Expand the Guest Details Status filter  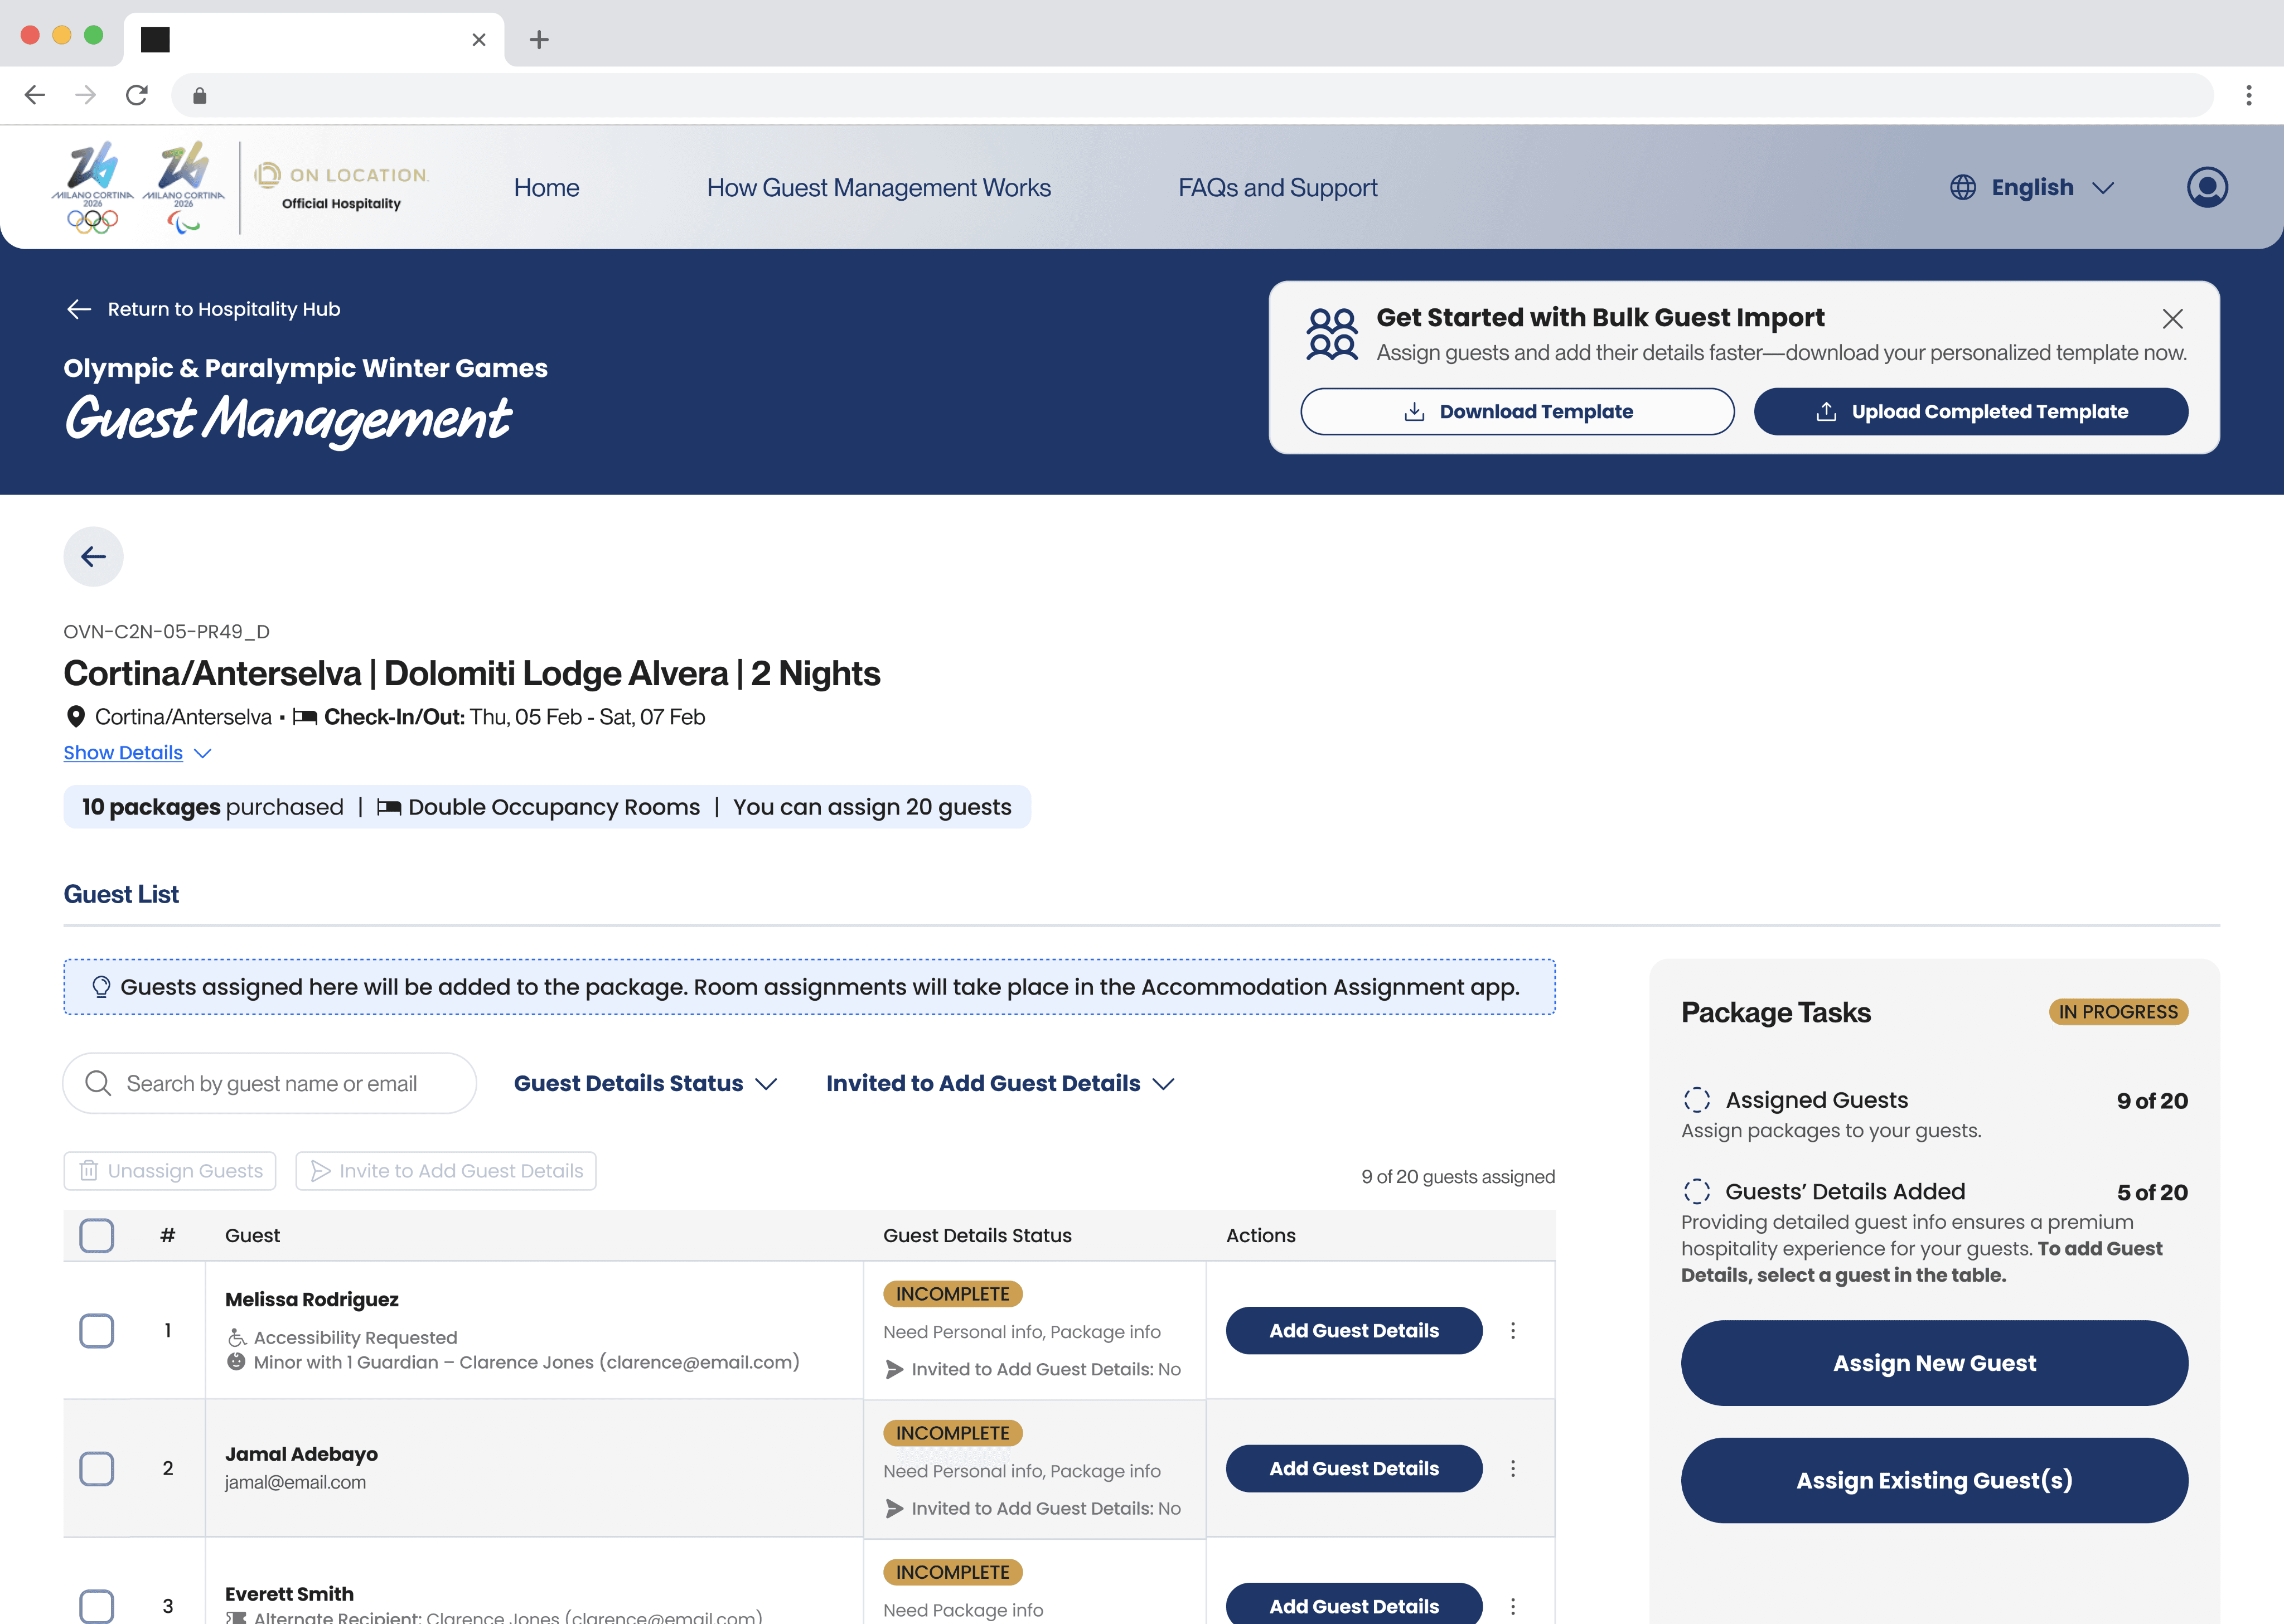(645, 1083)
